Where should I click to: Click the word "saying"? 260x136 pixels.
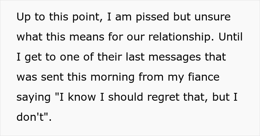(33, 97)
